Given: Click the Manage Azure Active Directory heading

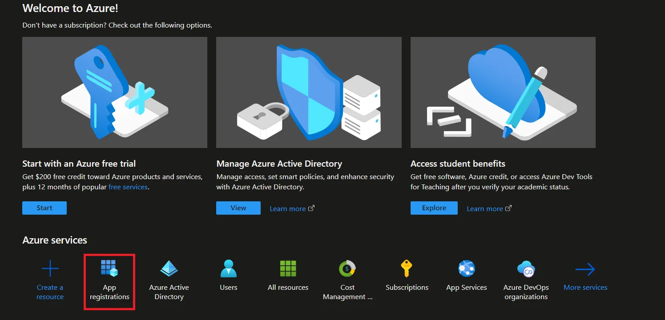Looking at the screenshot, I should point(279,164).
